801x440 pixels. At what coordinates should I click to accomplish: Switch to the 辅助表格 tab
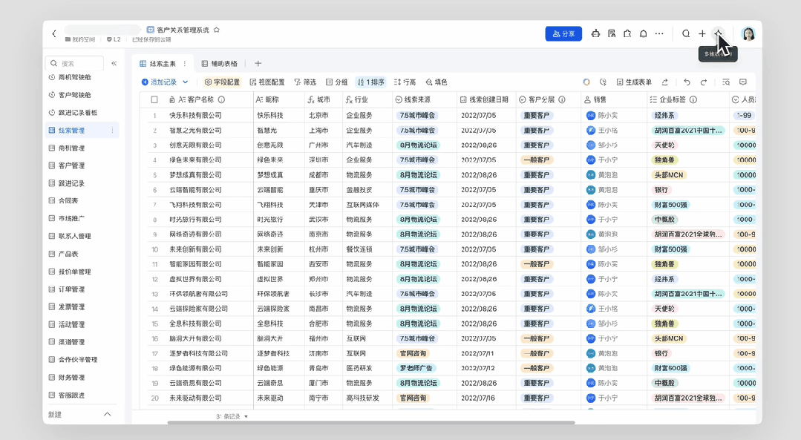(220, 64)
